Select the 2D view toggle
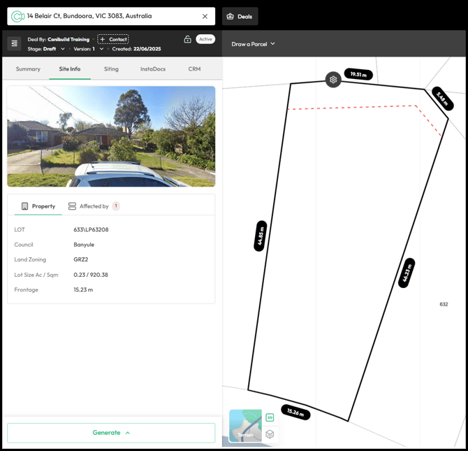Viewport: 468px width, 451px height. coord(270,417)
